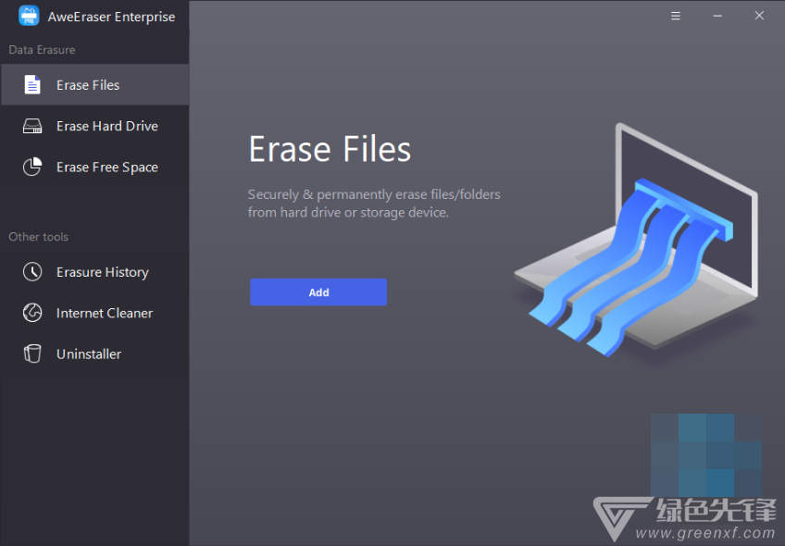Viewport: 785px width, 546px height.
Task: Open the hamburger menu in title bar
Action: point(676,16)
